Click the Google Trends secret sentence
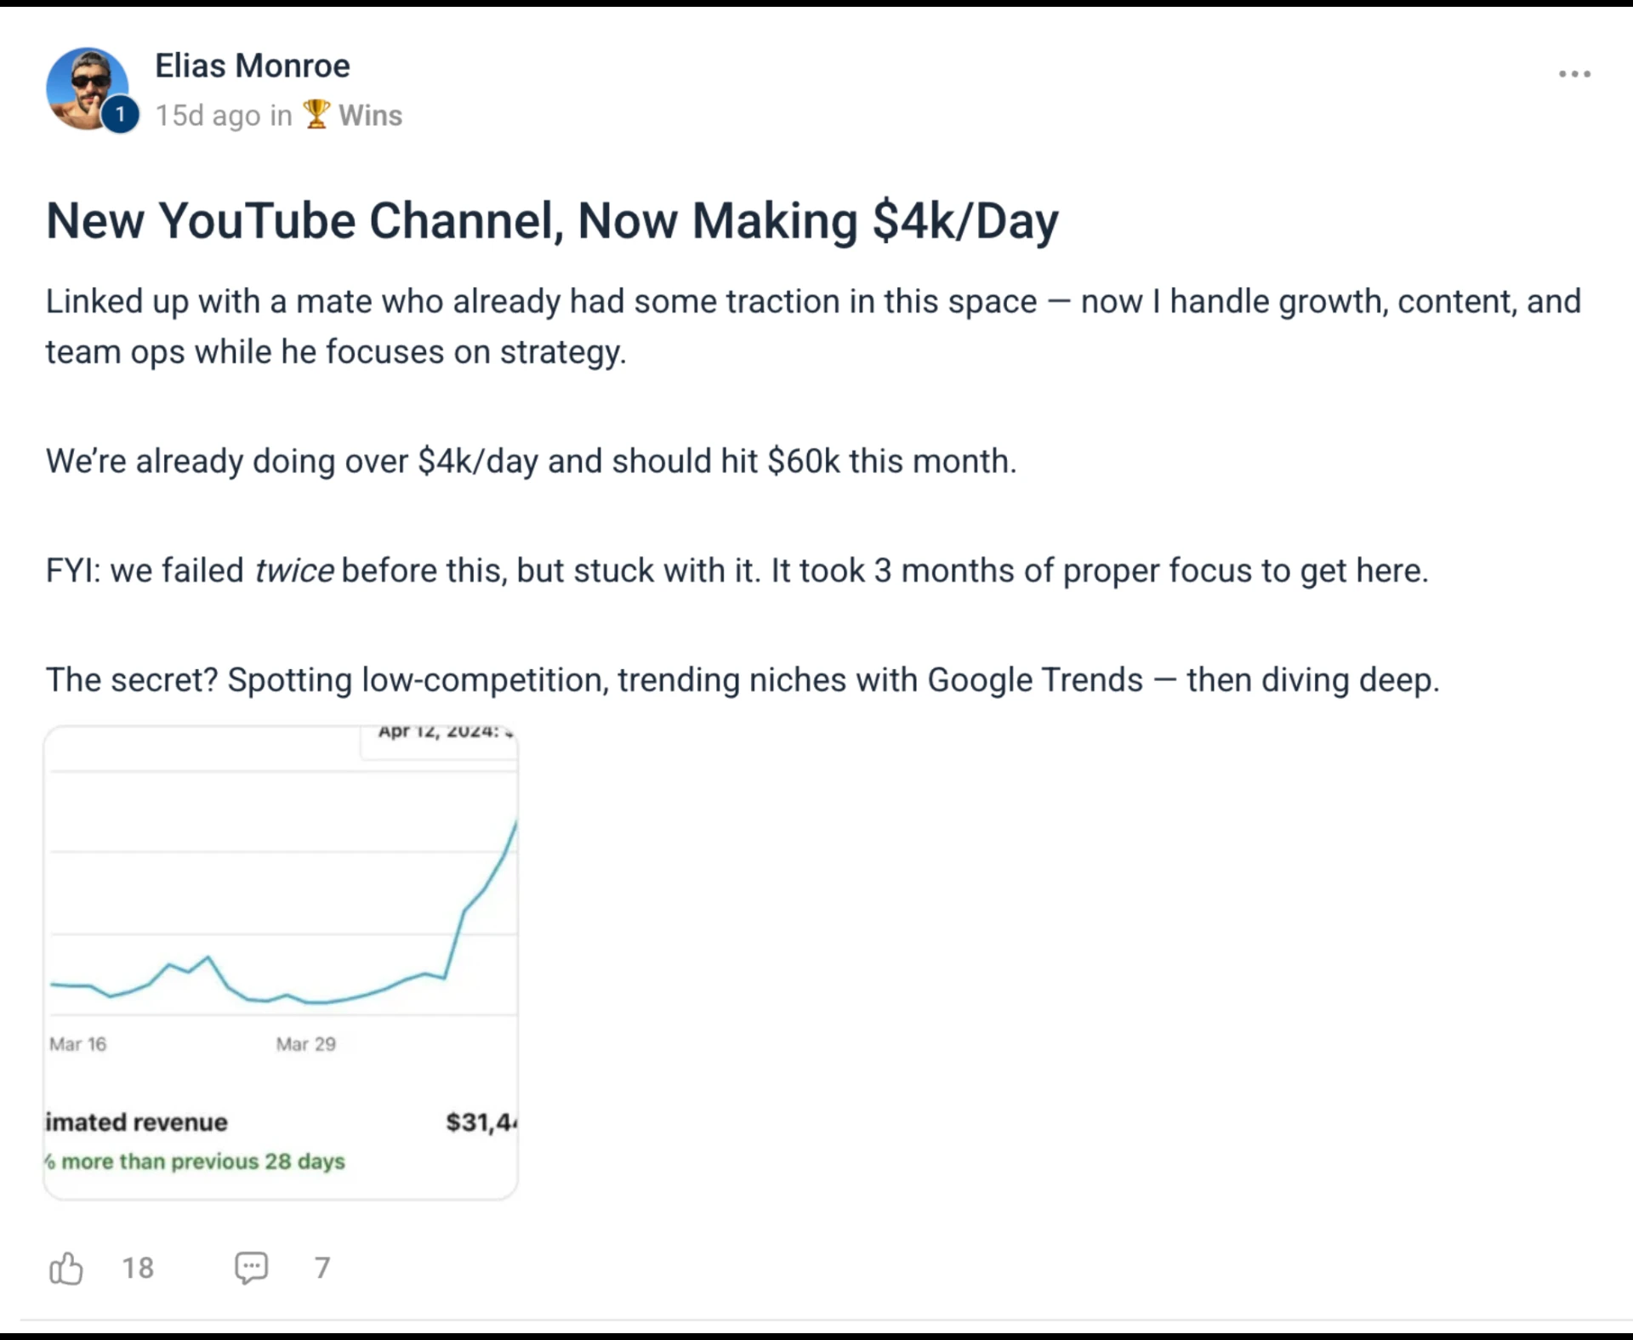The image size is (1633, 1340). tap(743, 680)
